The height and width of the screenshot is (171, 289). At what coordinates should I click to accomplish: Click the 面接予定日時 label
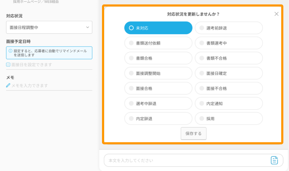pyautogui.click(x=18, y=42)
